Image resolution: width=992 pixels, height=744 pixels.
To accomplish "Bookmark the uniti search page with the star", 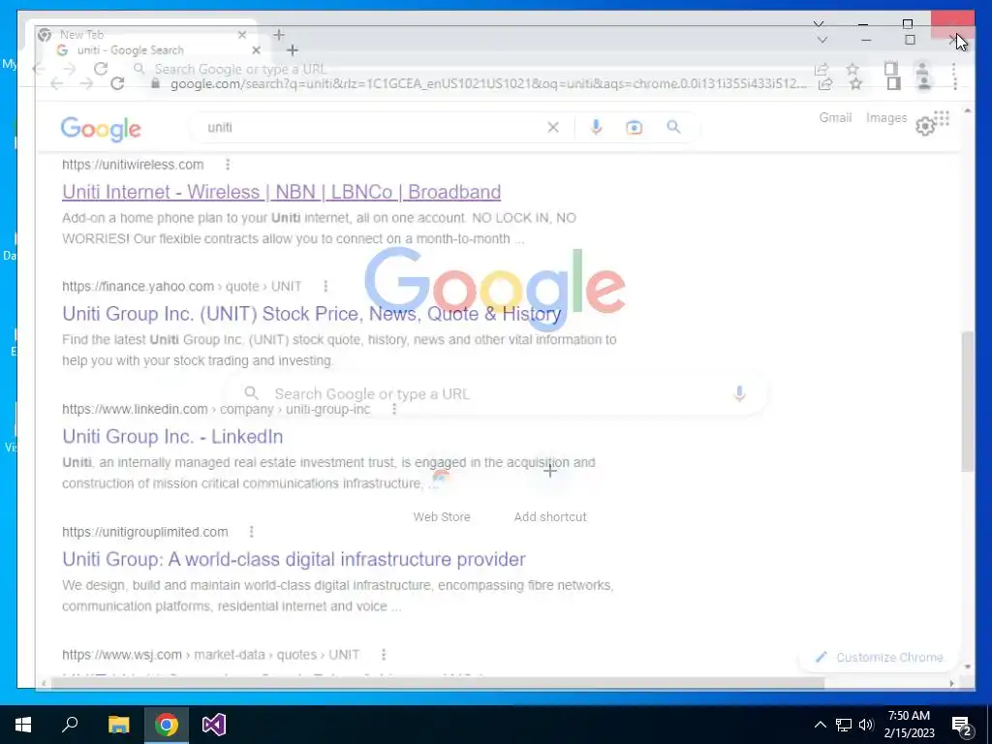I will (x=855, y=83).
